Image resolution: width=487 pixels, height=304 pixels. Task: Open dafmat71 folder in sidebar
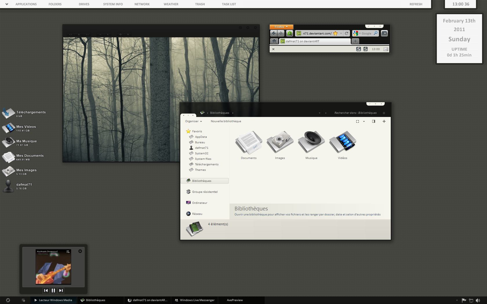pyautogui.click(x=199, y=148)
